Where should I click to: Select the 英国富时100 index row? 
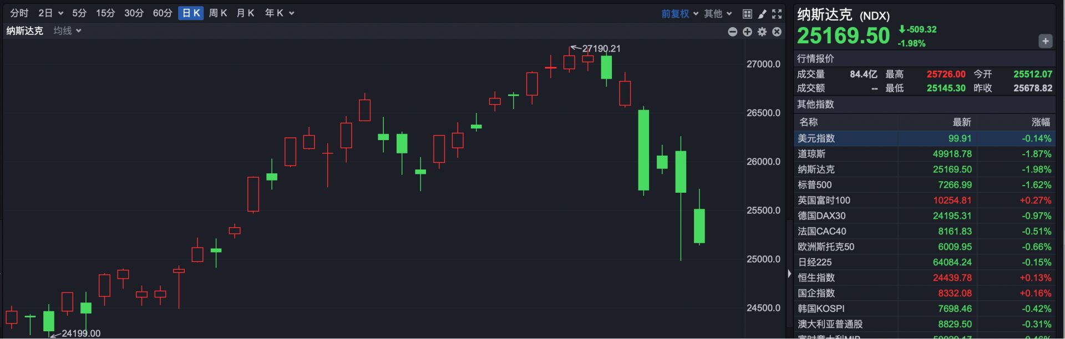point(925,201)
